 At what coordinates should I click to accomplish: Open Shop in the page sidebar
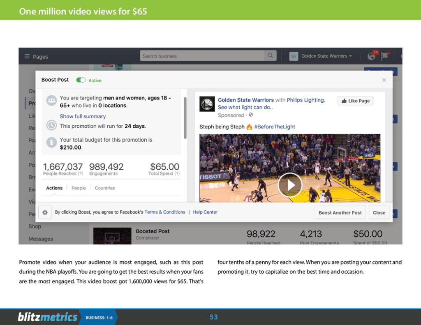[x=35, y=226]
